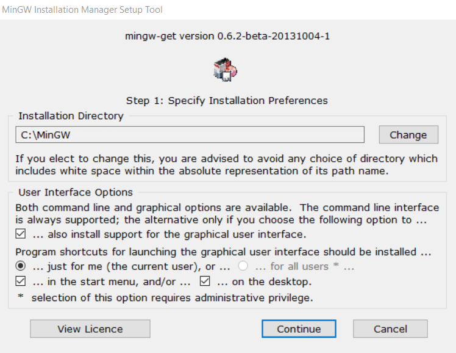456x353 pixels.
Task: Click the Step 1 preferences heading
Action: pos(227,101)
